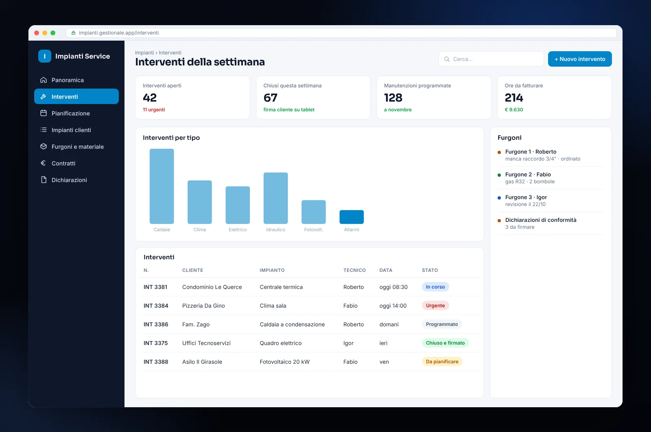Open Furgone 2 · Fabio entry

[551, 178]
